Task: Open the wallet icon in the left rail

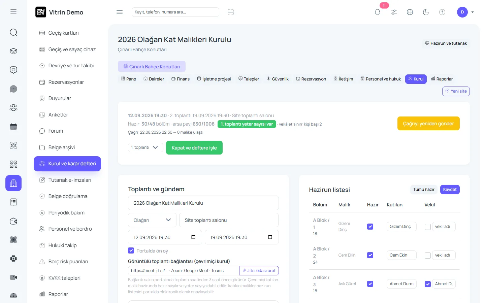Action: click(13, 221)
